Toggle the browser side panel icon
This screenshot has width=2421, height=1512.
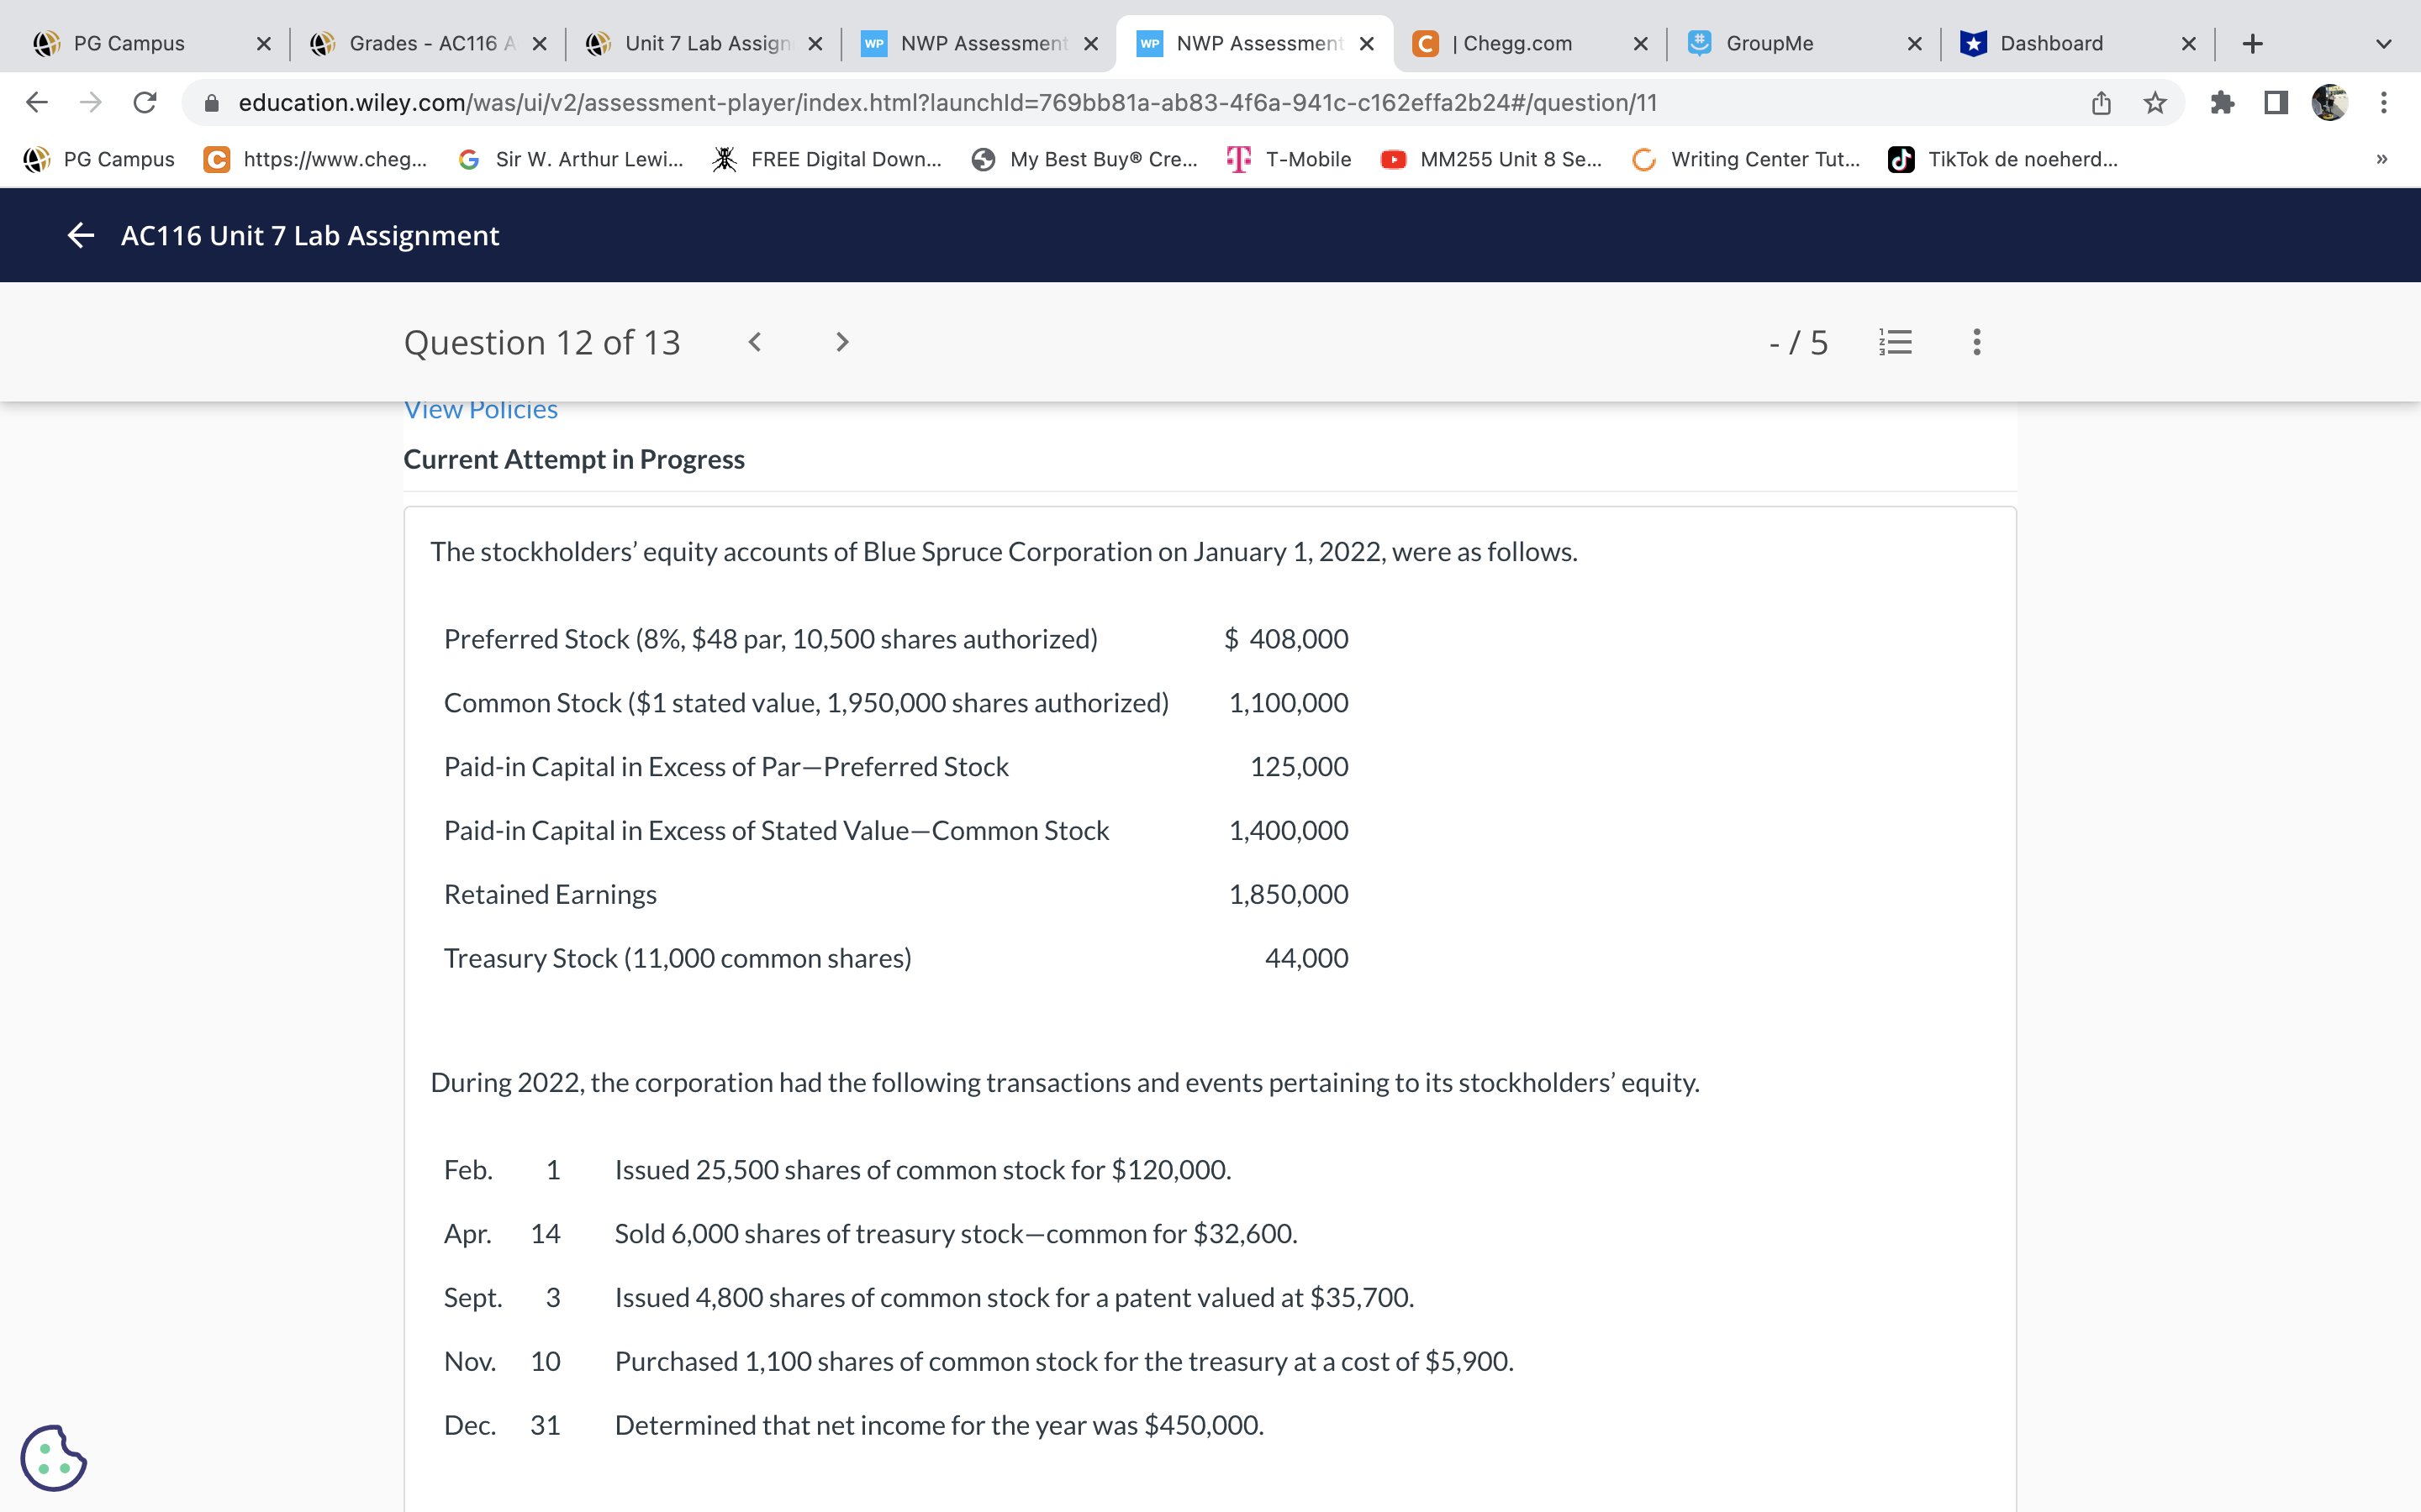pos(2276,103)
